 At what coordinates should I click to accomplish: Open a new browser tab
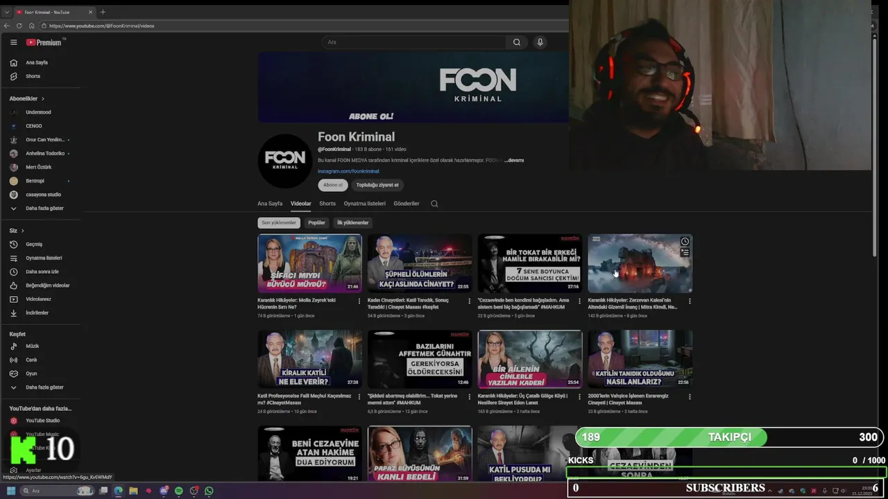103,12
